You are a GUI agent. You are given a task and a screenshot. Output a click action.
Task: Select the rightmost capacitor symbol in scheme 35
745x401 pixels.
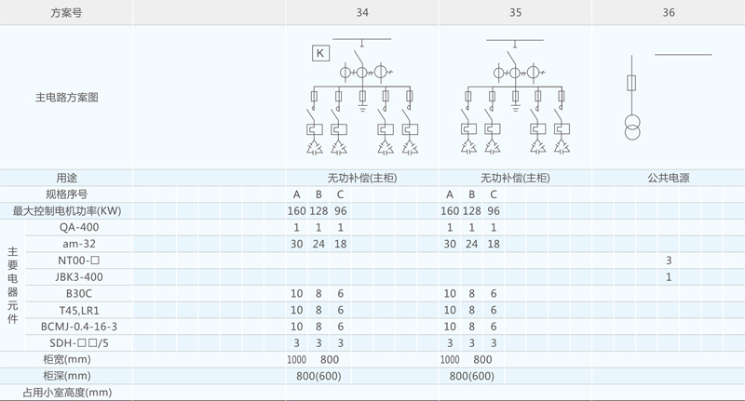tap(562, 147)
